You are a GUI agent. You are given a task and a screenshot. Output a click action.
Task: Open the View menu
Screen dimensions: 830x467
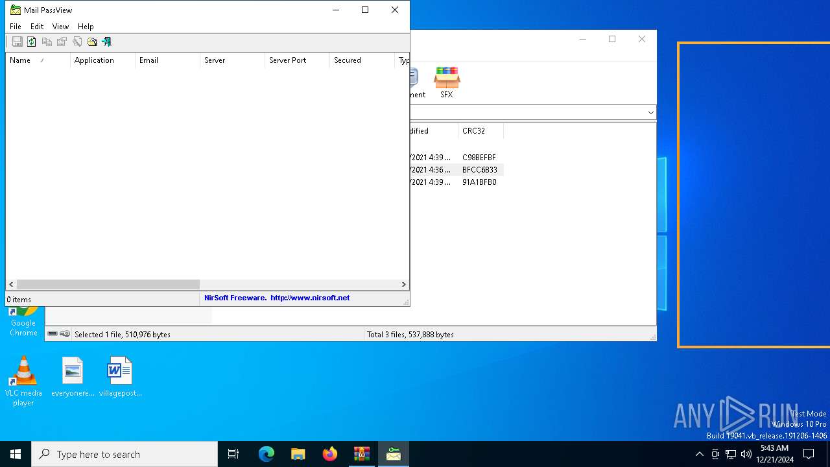pyautogui.click(x=60, y=27)
